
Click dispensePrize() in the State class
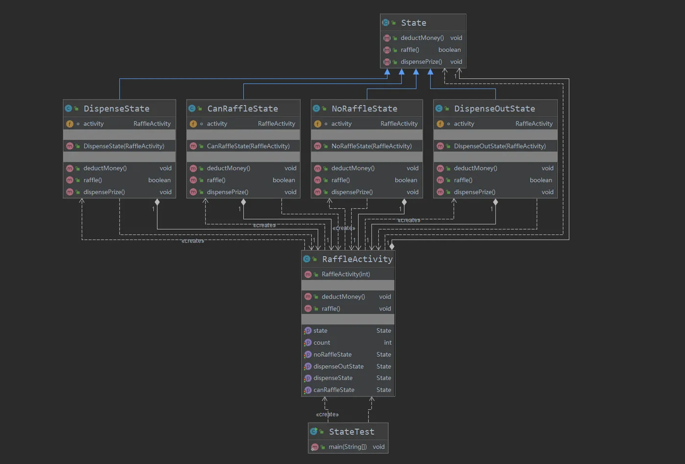pos(421,62)
